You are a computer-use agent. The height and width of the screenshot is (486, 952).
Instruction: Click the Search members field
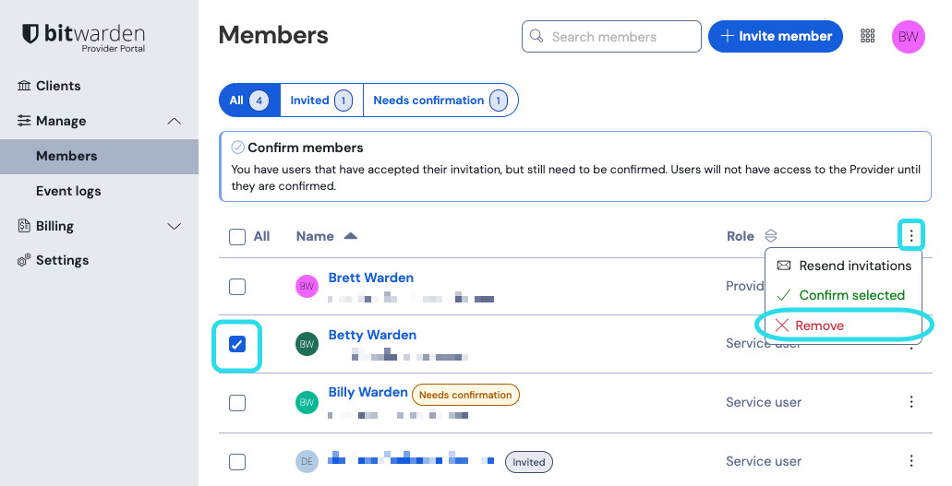(611, 37)
